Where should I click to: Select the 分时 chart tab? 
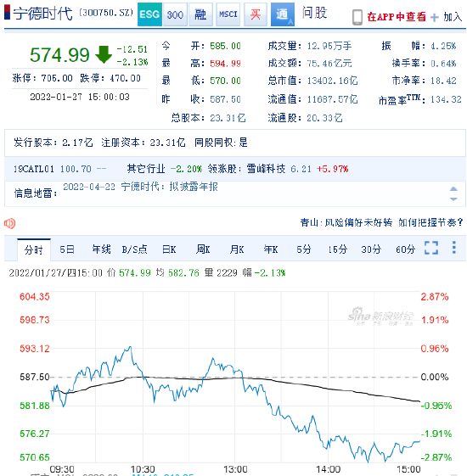click(34, 249)
